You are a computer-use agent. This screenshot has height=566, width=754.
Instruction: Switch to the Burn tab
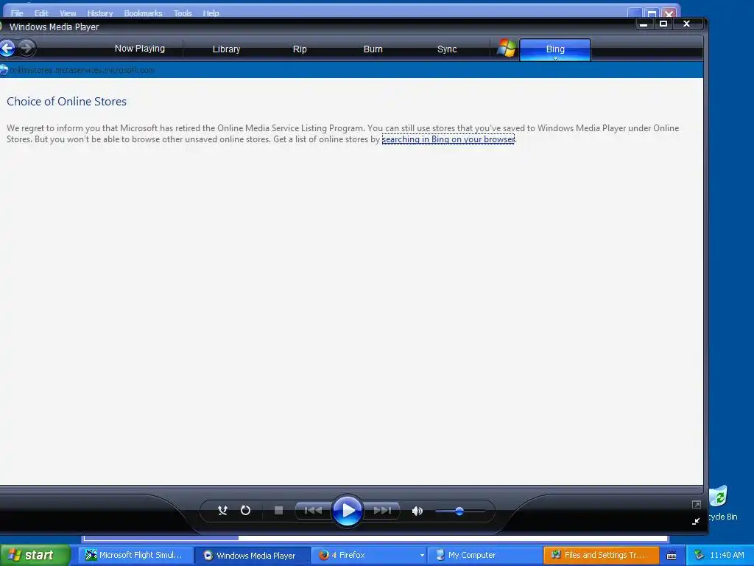click(373, 49)
